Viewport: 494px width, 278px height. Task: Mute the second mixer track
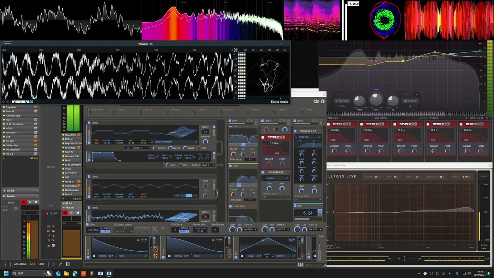pyautogui.click(x=78, y=213)
